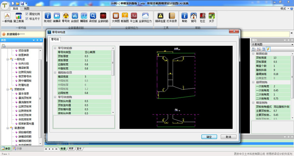294x156 pixels.
Task: Toggle the 固定比例 checkbox
Action: click(27, 14)
